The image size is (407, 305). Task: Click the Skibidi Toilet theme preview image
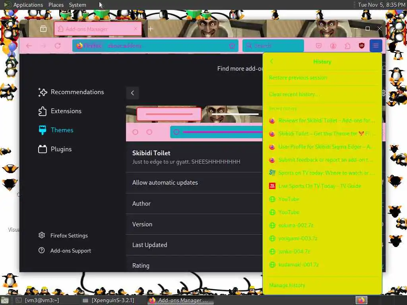[194, 124]
